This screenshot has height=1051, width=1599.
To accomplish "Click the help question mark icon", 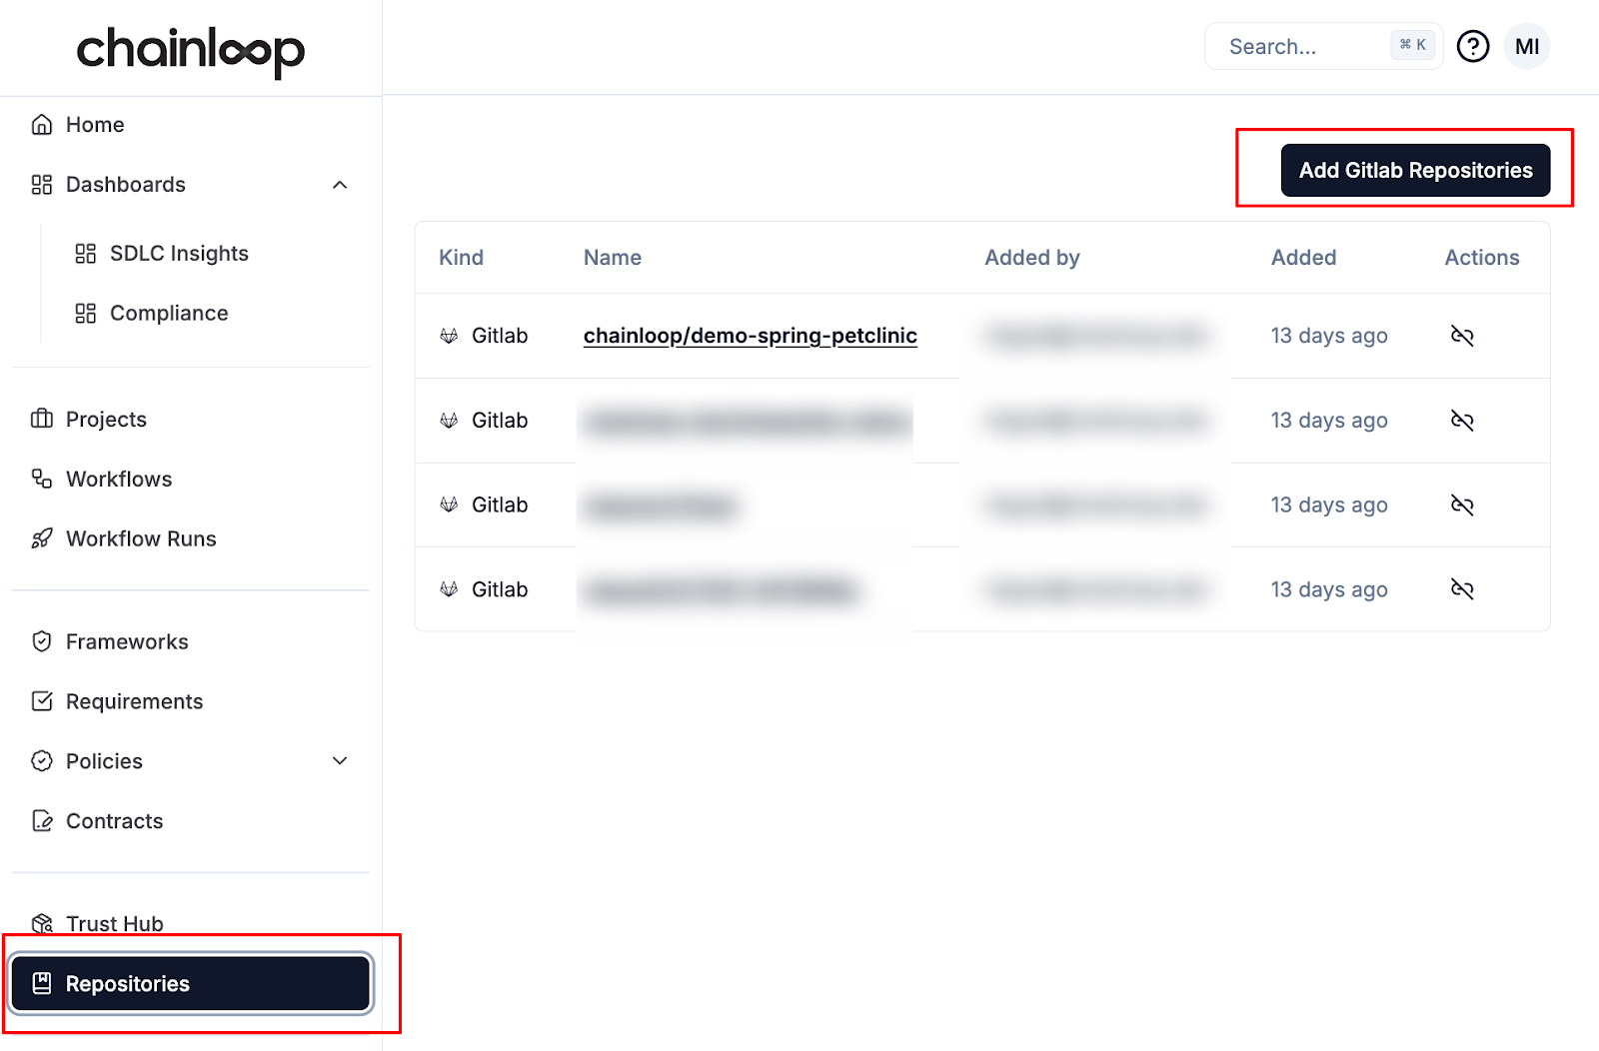I will (x=1472, y=46).
